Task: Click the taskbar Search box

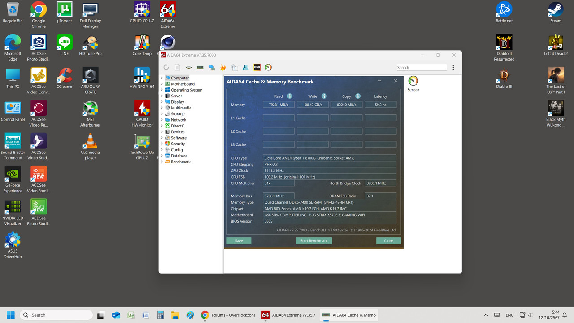Action: click(x=57, y=315)
